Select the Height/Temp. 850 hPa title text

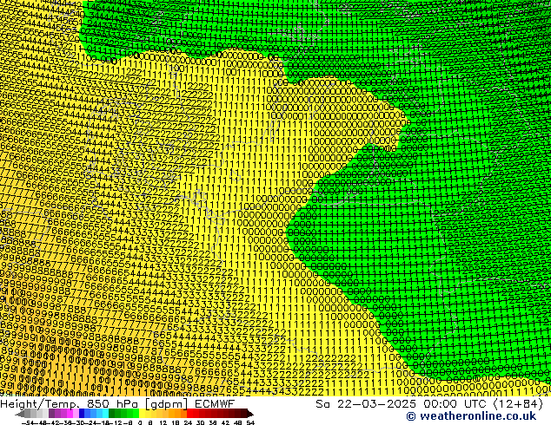tap(70, 404)
